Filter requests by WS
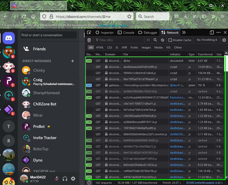The image size is (228, 185). tap(168, 47)
